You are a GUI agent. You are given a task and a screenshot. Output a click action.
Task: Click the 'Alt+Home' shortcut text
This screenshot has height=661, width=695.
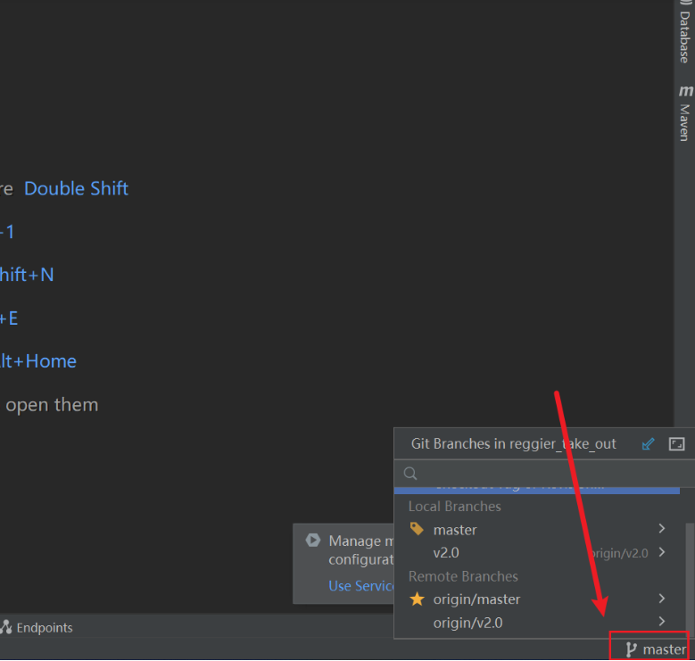pos(38,361)
